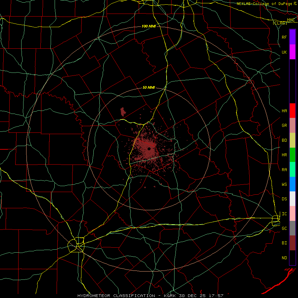Select the gray GC legend swatch

pyautogui.click(x=292, y=228)
